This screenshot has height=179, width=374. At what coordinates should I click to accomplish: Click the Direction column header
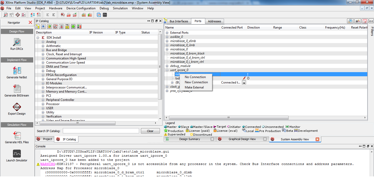click(259, 27)
